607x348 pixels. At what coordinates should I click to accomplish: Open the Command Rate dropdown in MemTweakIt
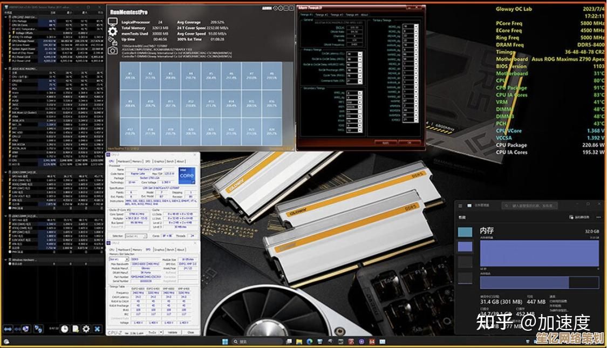pyautogui.click(x=360, y=81)
